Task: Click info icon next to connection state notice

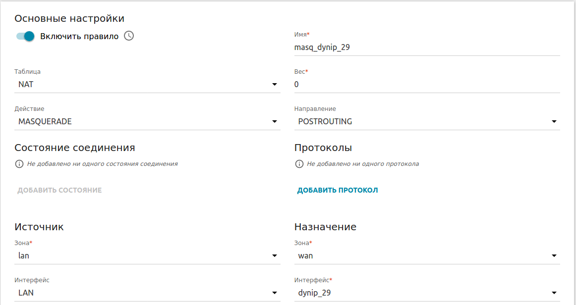Action: tap(19, 164)
